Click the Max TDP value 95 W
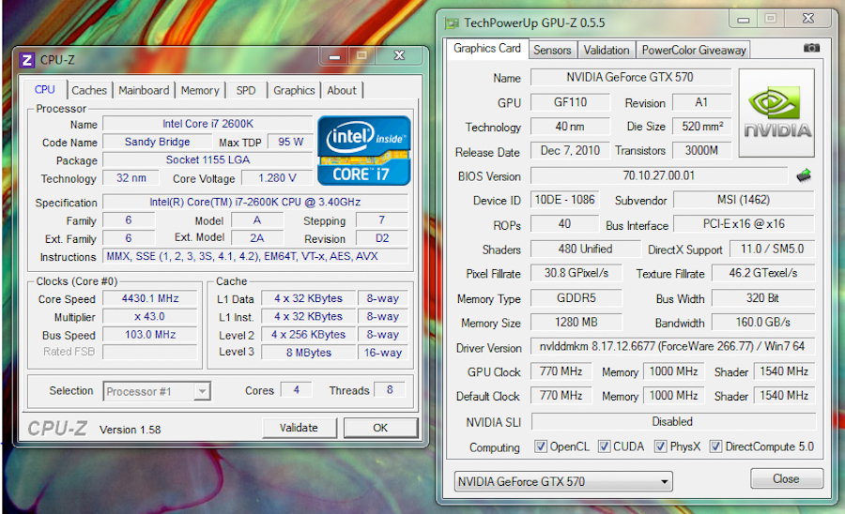Screen dimensions: 845x514 [x=290, y=142]
